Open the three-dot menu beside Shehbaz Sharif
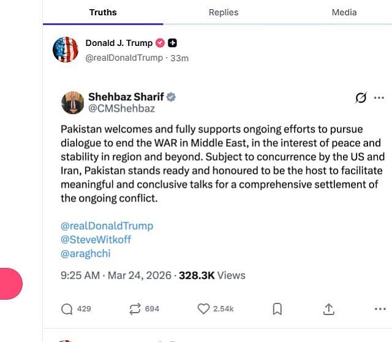This screenshot has height=342, width=392. pyautogui.click(x=379, y=98)
